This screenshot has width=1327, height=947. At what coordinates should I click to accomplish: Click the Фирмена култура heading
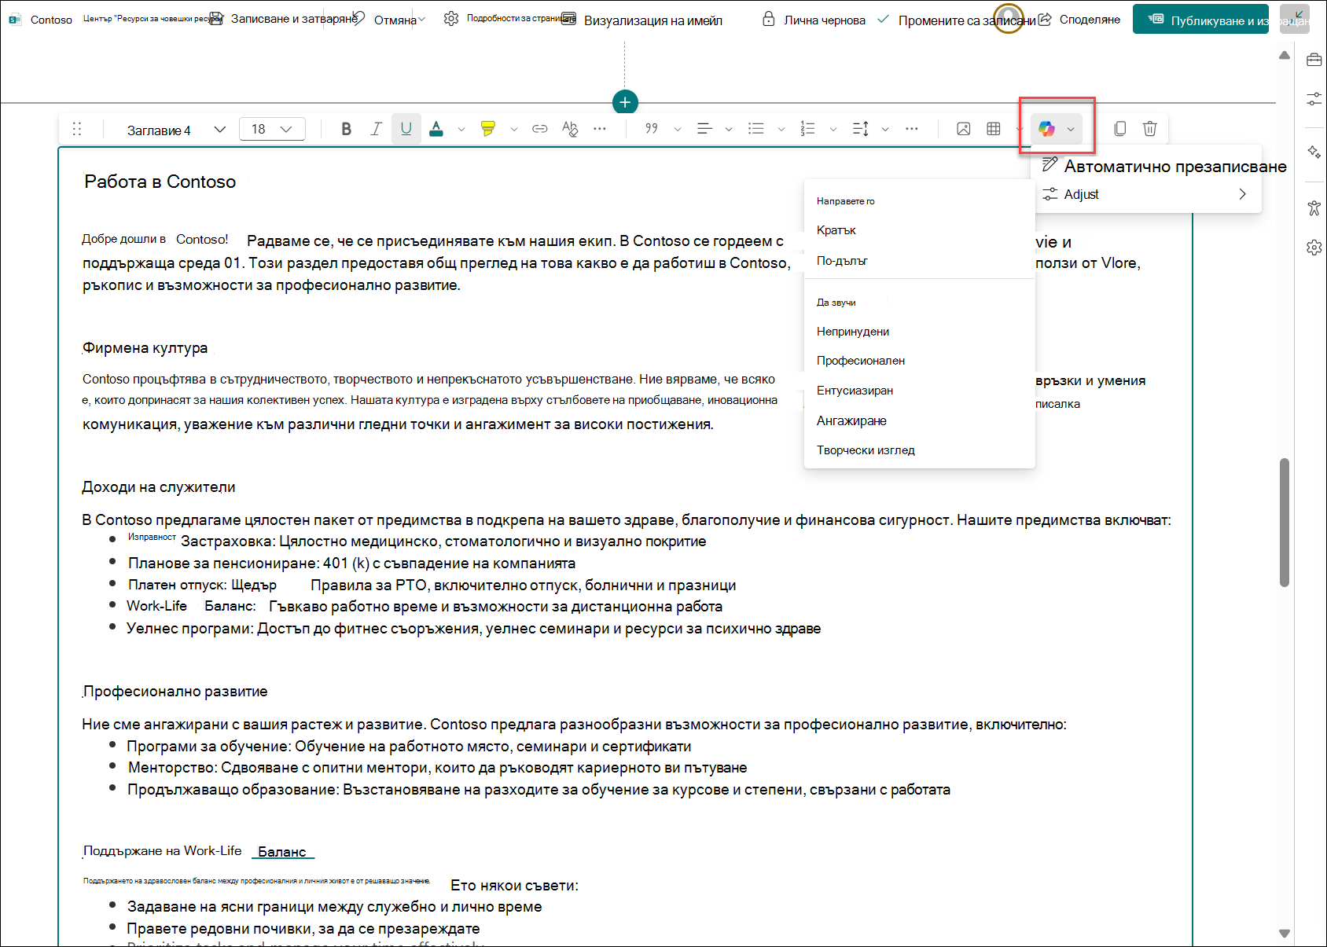click(x=145, y=348)
